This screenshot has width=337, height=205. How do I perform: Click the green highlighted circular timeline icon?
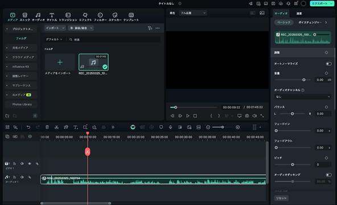point(133,127)
